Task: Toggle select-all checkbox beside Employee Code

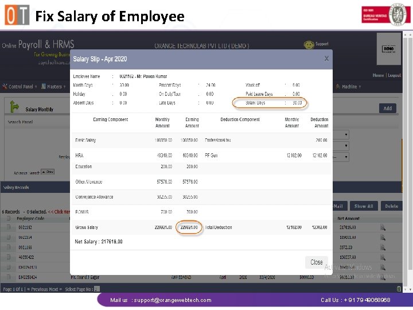Action: pos(8,218)
